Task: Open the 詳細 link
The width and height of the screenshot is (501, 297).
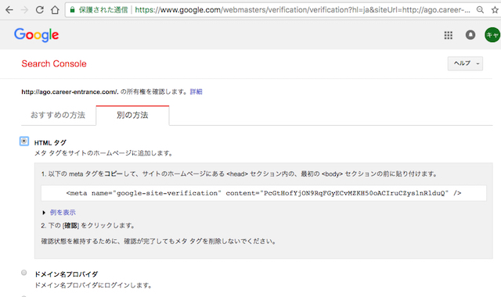Action: tap(196, 92)
